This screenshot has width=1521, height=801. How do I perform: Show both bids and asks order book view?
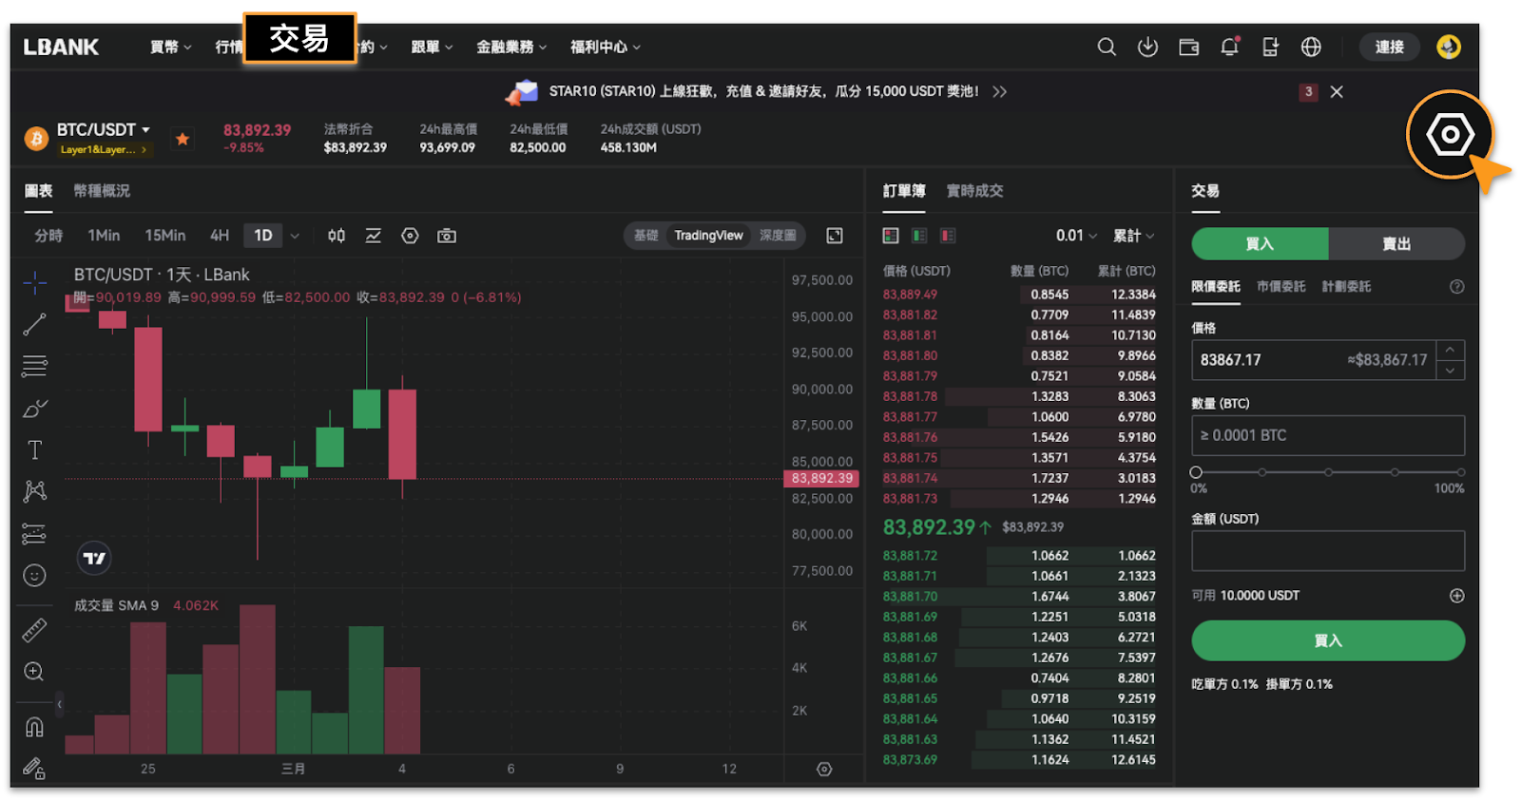pyautogui.click(x=891, y=236)
